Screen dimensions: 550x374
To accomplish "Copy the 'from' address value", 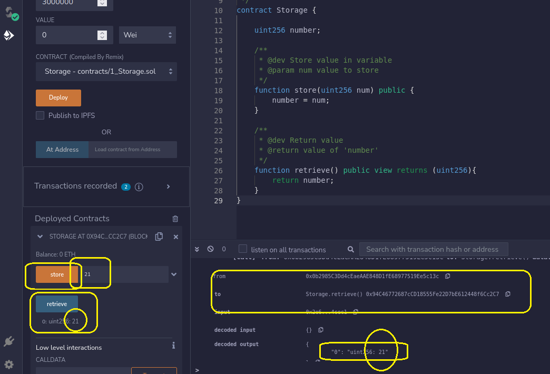I will (x=447, y=276).
